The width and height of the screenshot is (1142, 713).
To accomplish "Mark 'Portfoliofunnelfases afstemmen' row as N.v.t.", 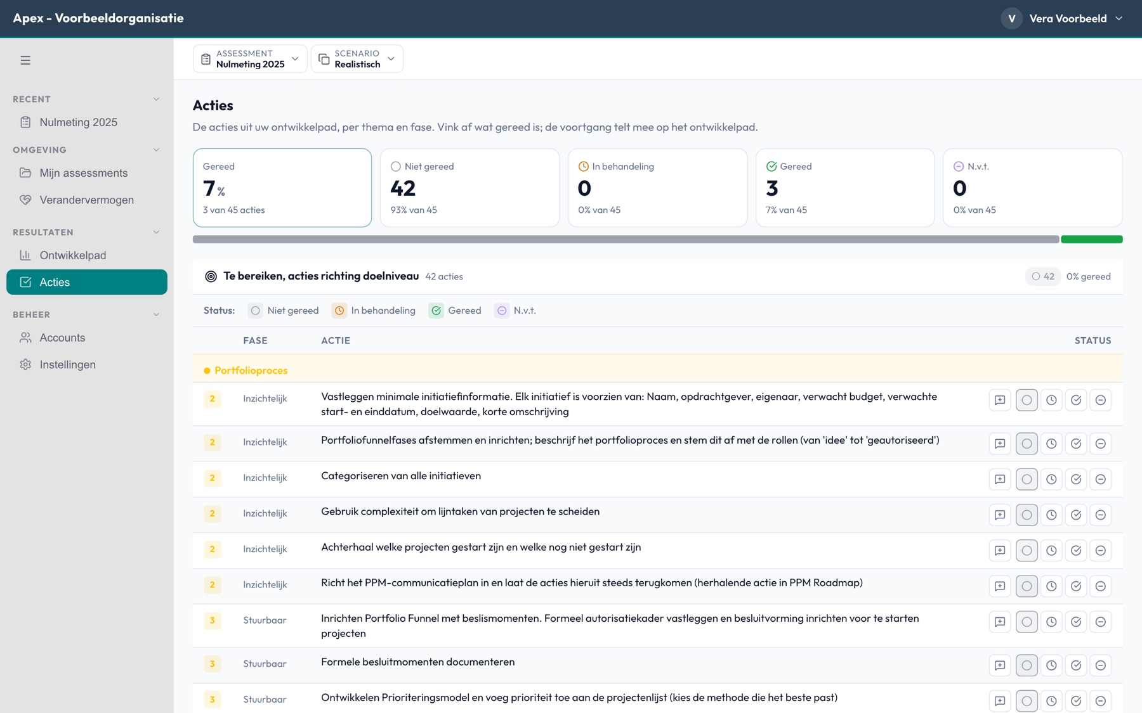I will tap(1101, 444).
